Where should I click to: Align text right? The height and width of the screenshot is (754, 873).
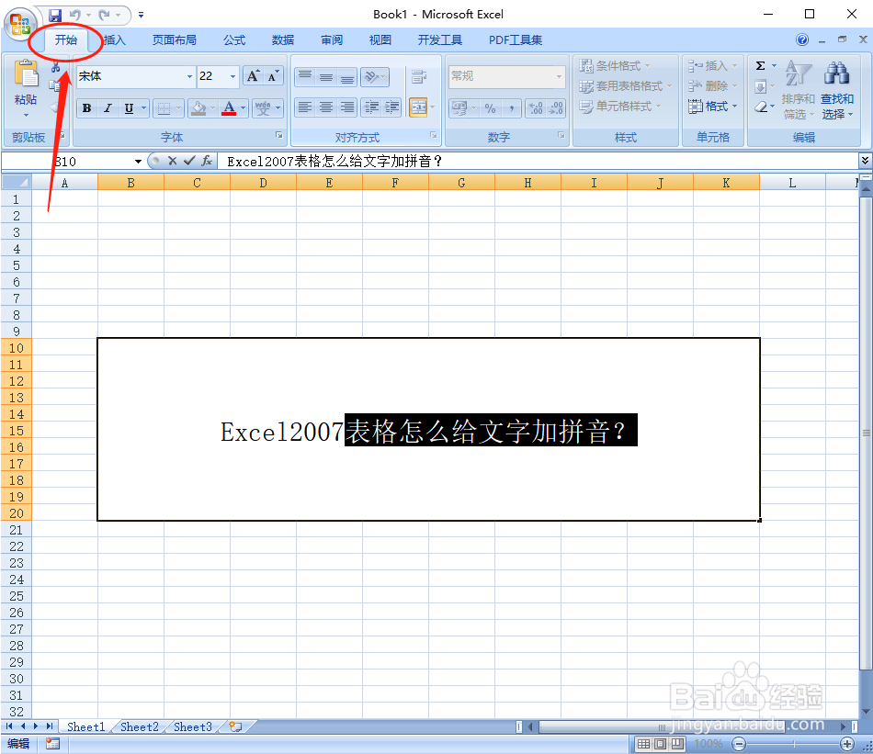pyautogui.click(x=346, y=107)
